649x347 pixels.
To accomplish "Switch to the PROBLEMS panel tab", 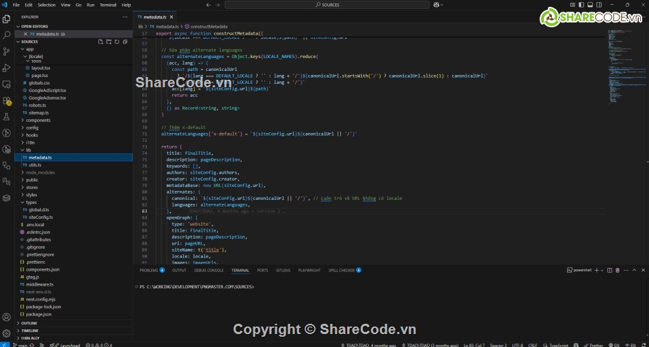I will pyautogui.click(x=152, y=270).
